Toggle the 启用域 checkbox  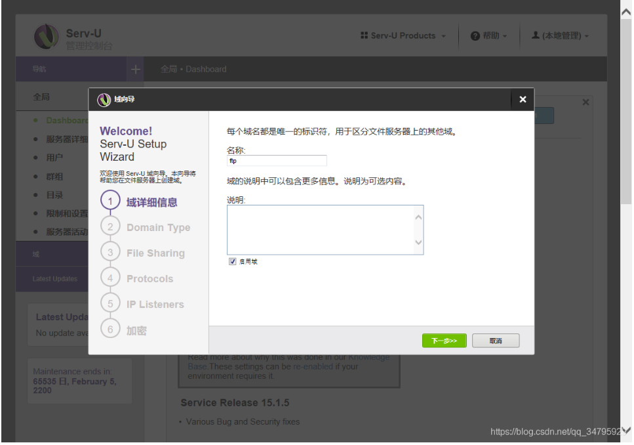pos(233,262)
